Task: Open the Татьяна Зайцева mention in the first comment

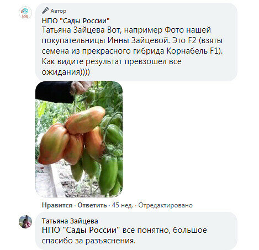Action: (x=73, y=30)
